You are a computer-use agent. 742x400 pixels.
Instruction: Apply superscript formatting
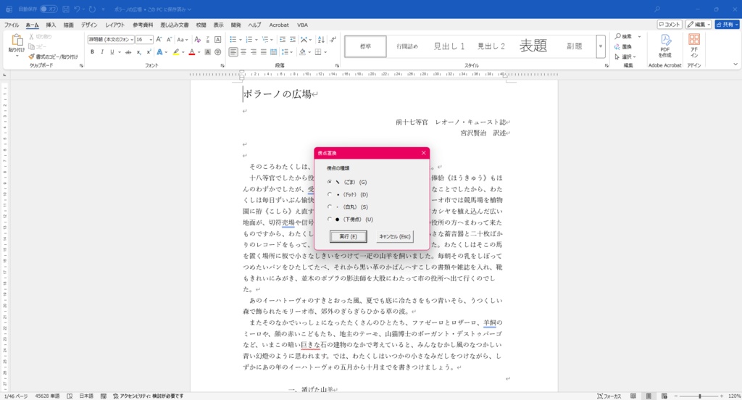point(149,52)
